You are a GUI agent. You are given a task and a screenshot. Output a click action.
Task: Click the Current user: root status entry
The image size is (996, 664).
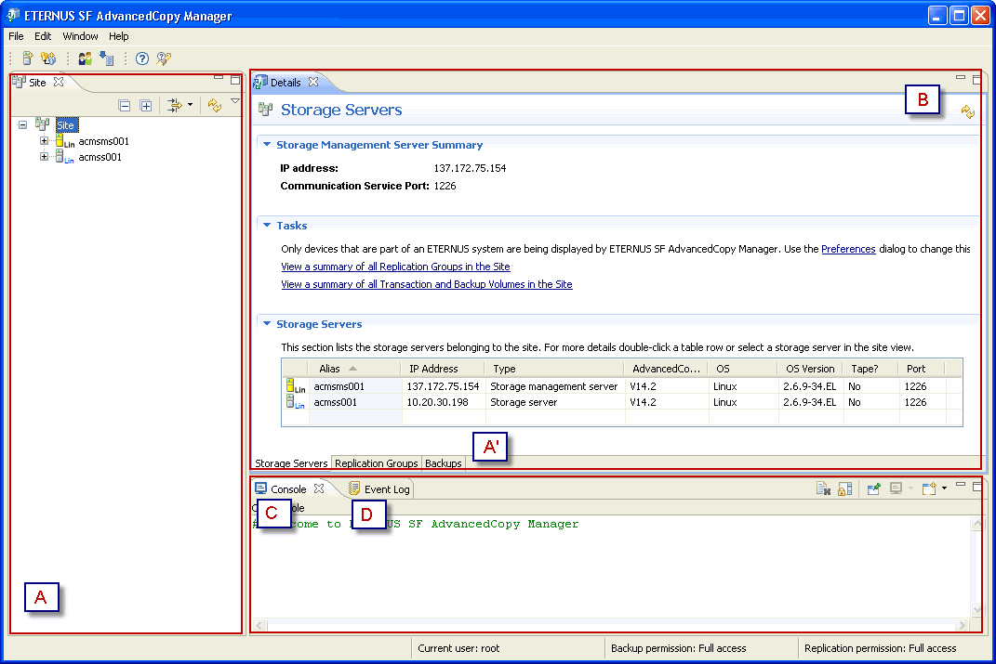coord(458,648)
